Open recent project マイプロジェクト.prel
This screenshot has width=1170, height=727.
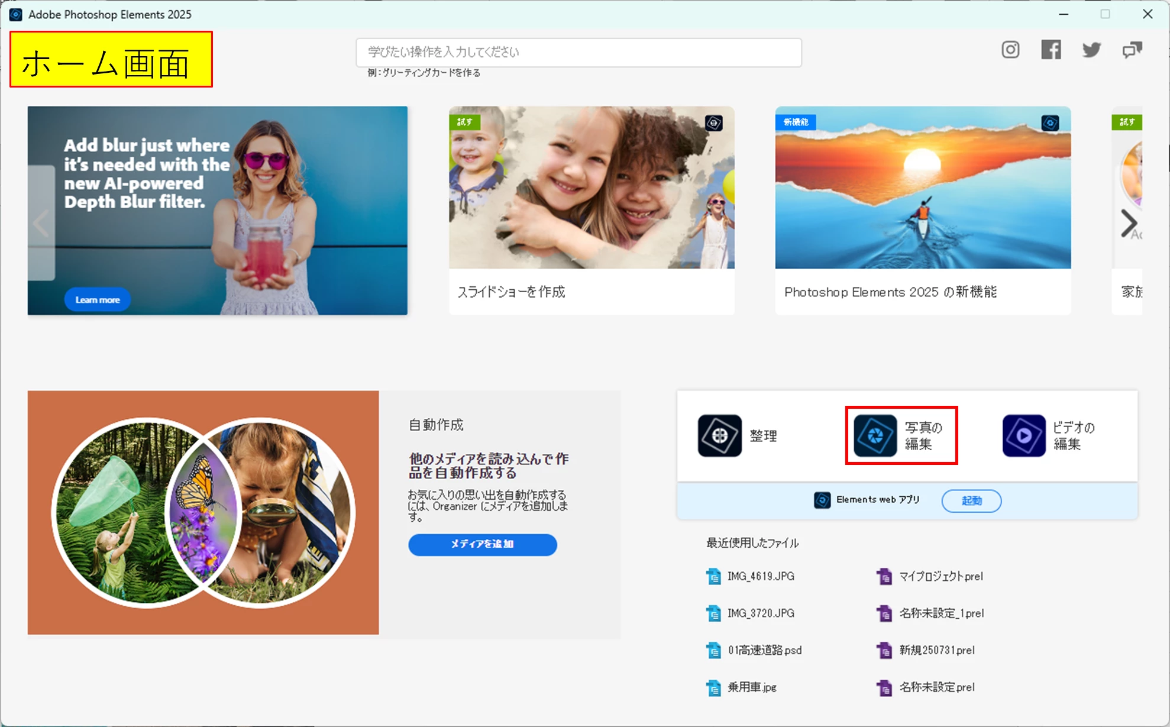[x=940, y=576]
